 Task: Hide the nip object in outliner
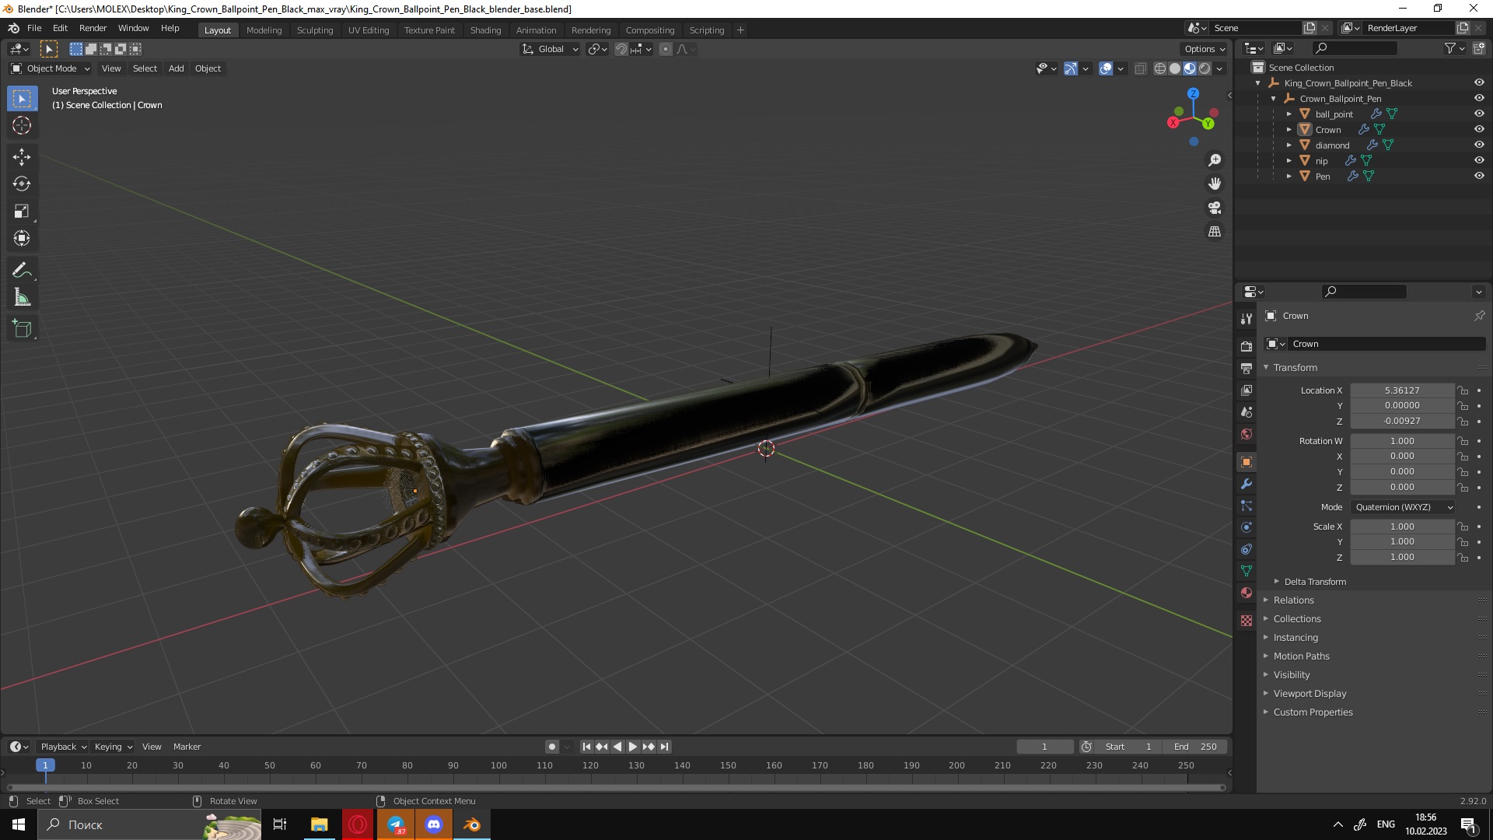(x=1479, y=160)
